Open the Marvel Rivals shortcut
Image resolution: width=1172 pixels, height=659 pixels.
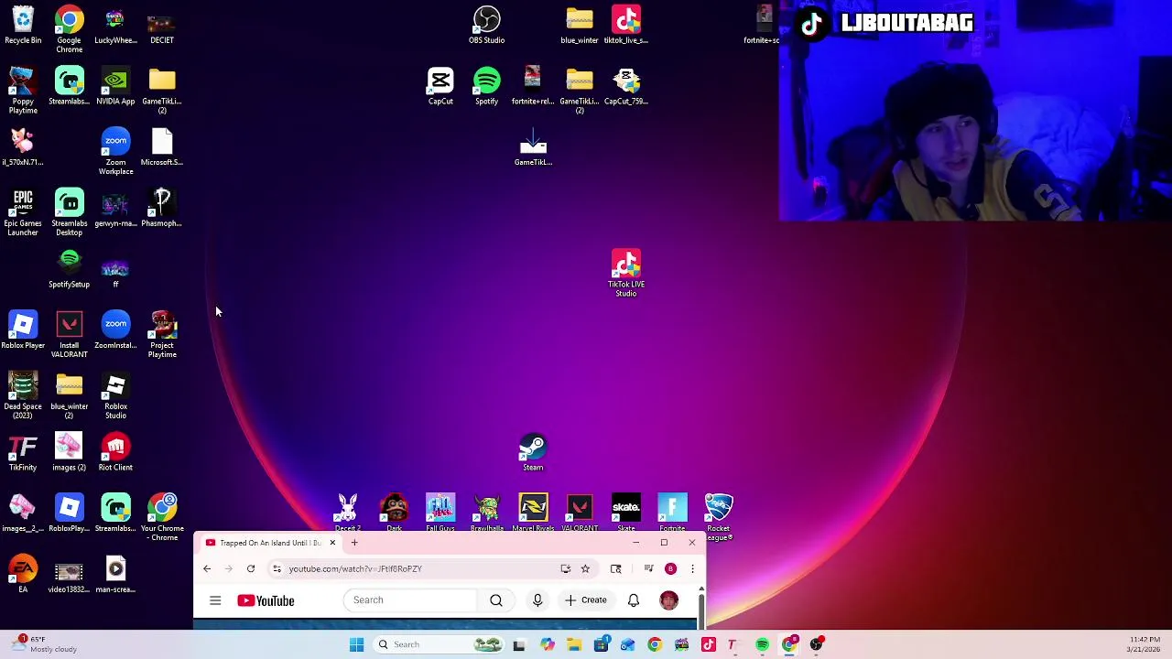tap(533, 513)
